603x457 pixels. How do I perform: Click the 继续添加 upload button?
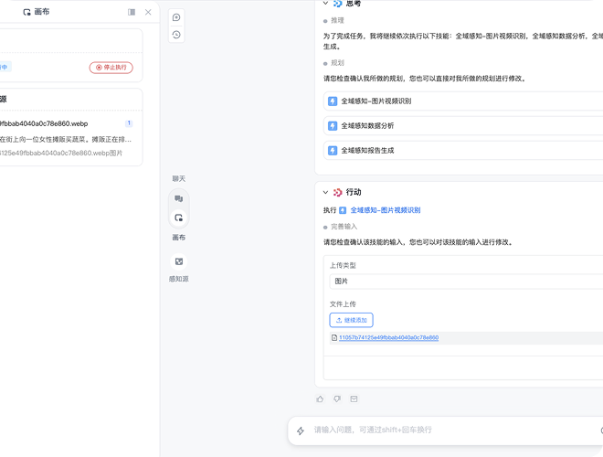[351, 320]
